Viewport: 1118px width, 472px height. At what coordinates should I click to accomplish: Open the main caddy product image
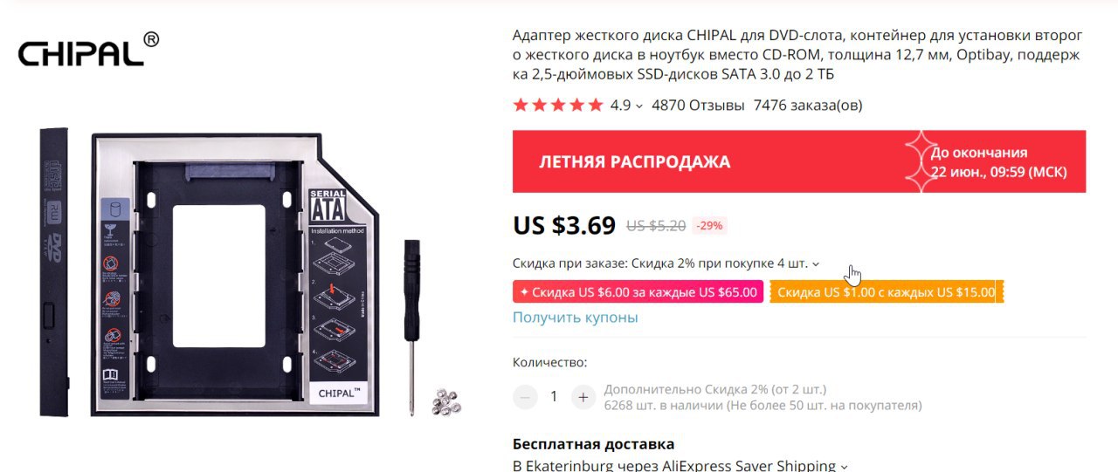click(x=236, y=272)
